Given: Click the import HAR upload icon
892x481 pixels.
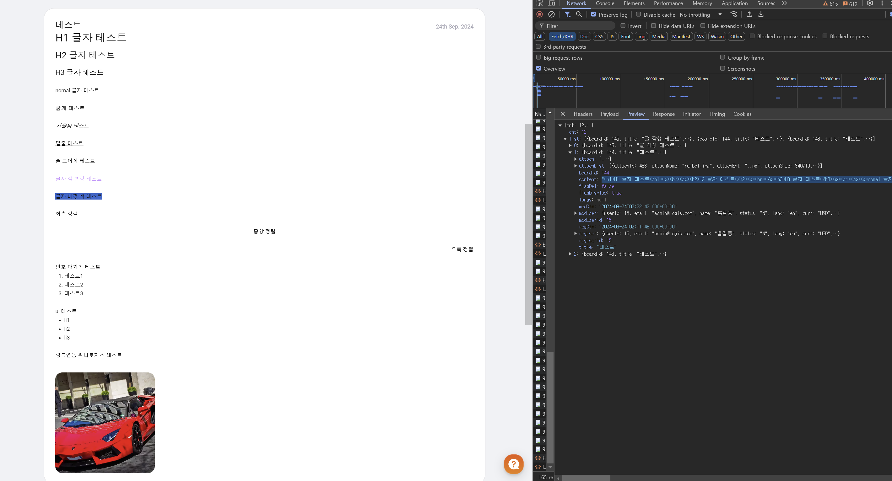Looking at the screenshot, I should (749, 14).
